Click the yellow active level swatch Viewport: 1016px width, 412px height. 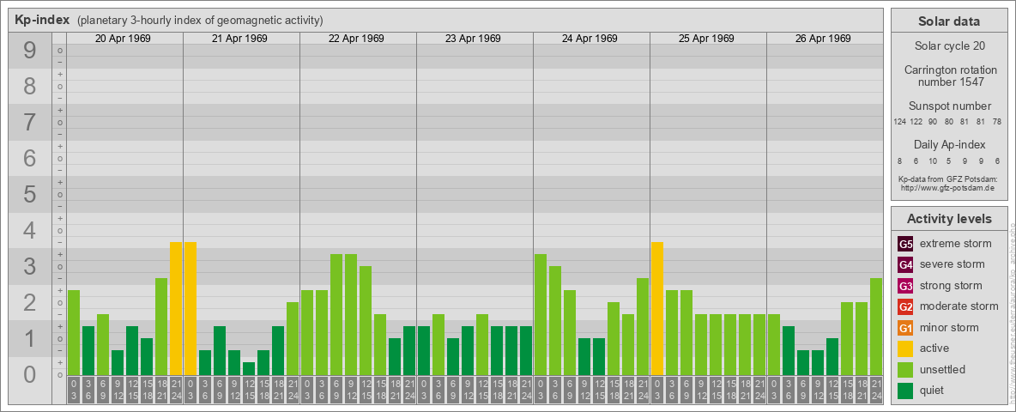click(x=905, y=348)
